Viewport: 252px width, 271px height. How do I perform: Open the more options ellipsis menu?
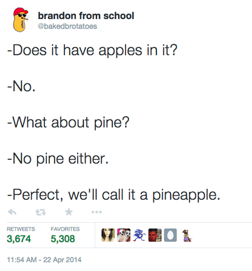(97, 212)
